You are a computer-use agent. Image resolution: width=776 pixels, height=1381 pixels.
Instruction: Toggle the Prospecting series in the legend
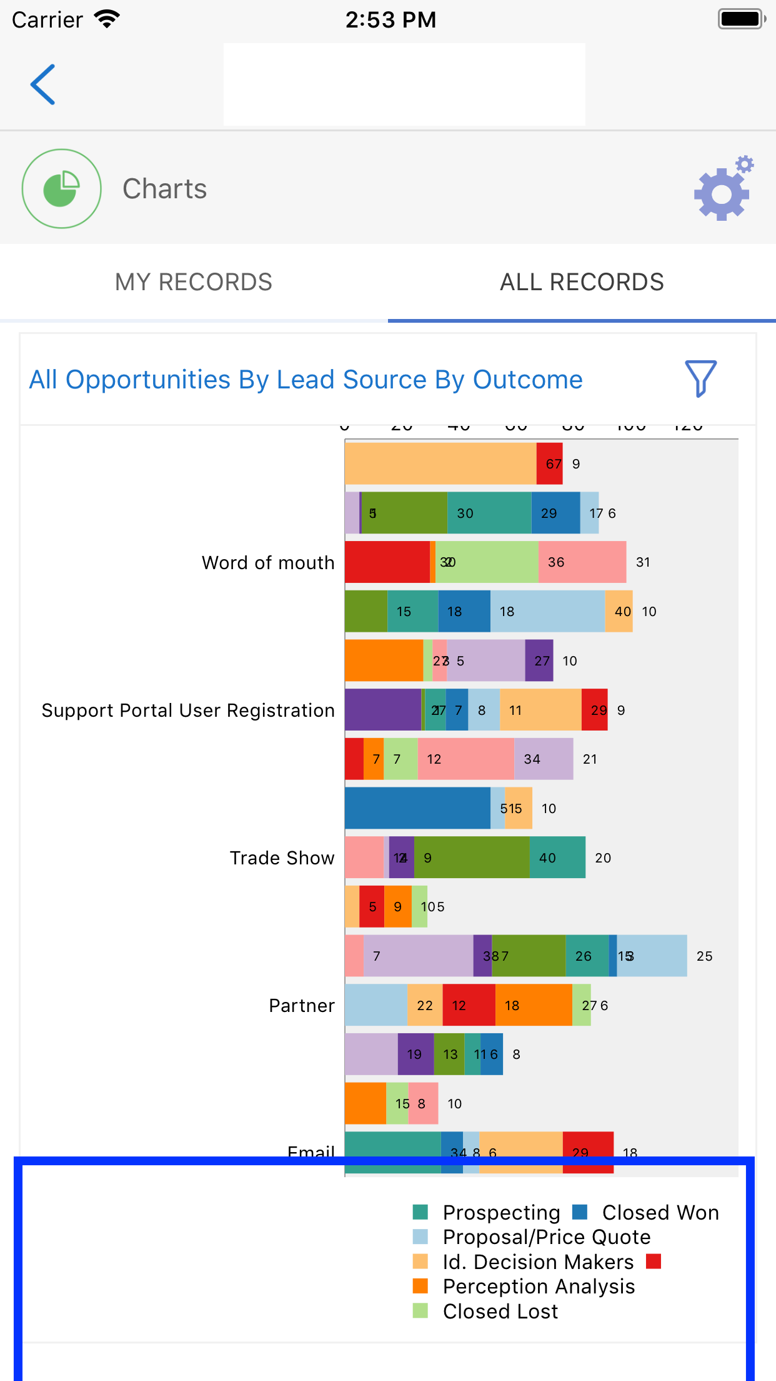pyautogui.click(x=500, y=1212)
